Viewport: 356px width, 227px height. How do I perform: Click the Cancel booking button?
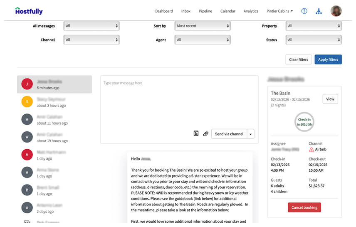304,207
